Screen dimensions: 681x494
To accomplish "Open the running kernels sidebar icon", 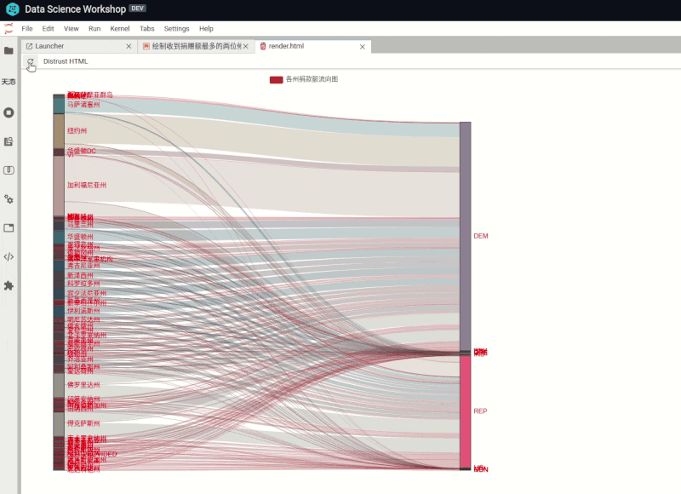I will [x=9, y=112].
